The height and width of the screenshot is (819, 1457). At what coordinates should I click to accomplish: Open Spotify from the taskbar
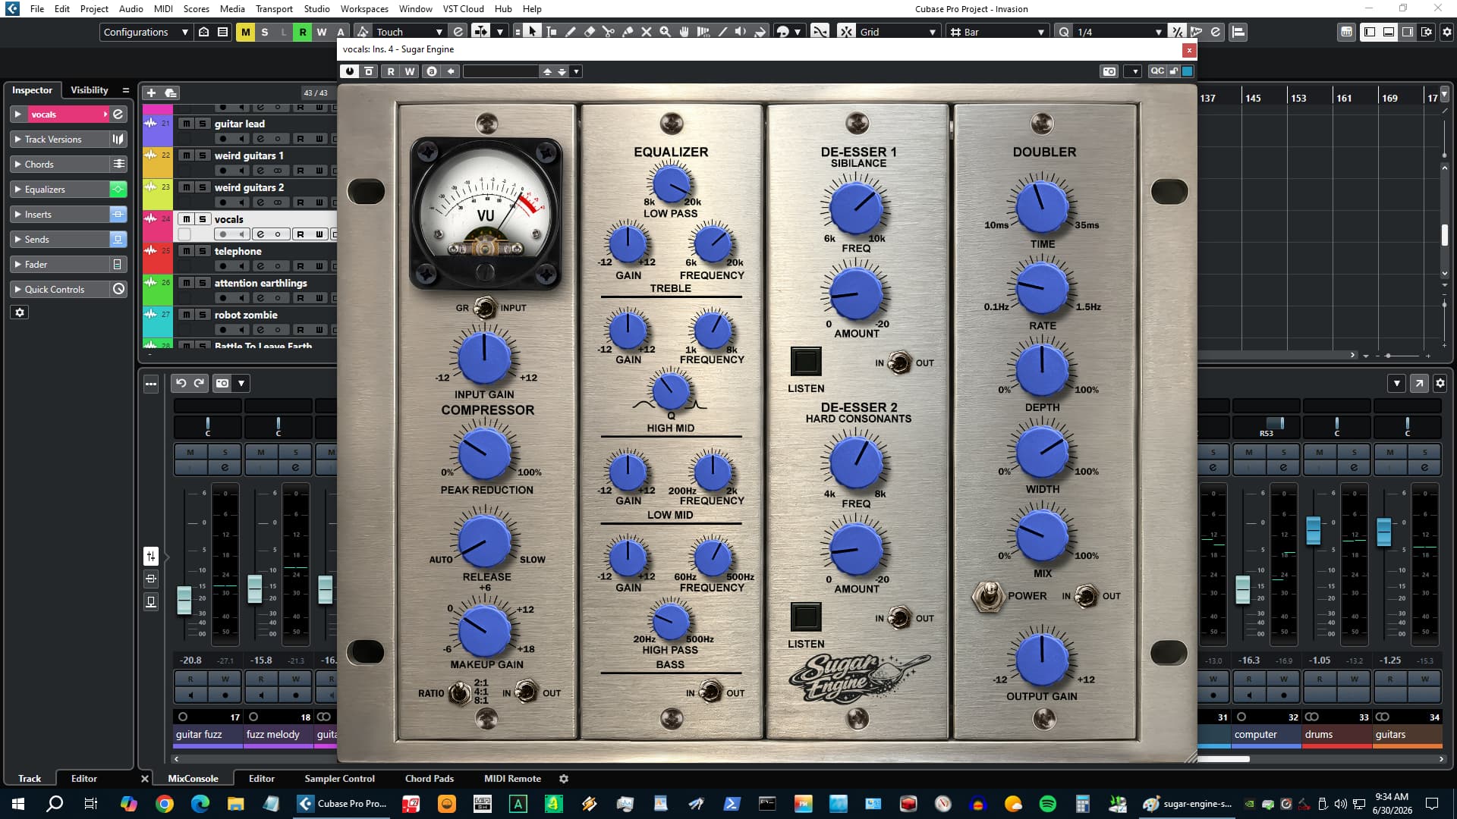point(1047,804)
